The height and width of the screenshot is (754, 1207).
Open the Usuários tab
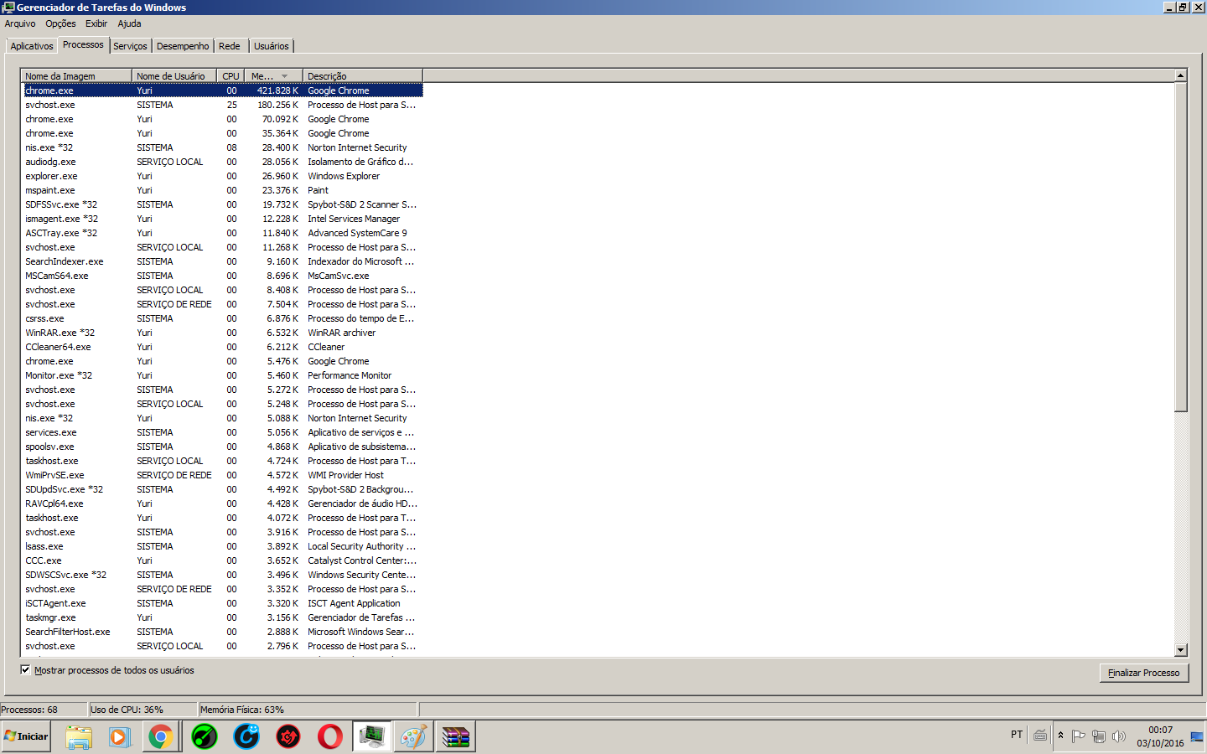pyautogui.click(x=272, y=46)
